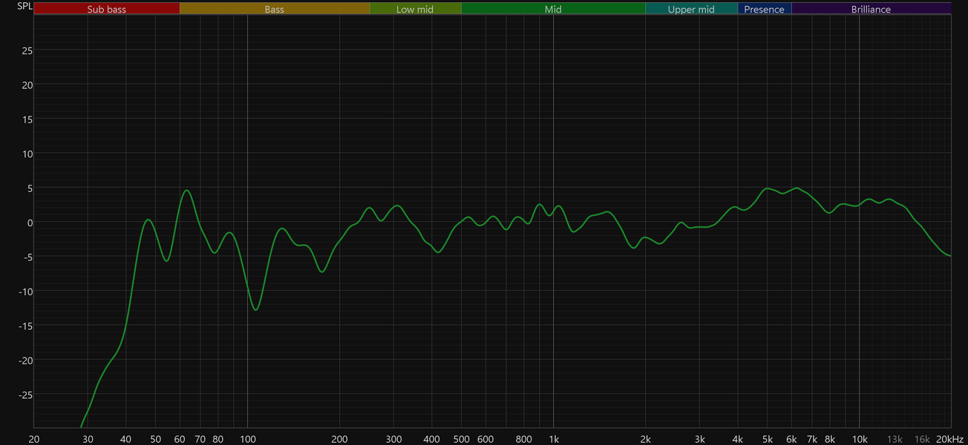Click the 15 dB SPL axis value
Screen dimensions: 968x445
point(27,119)
